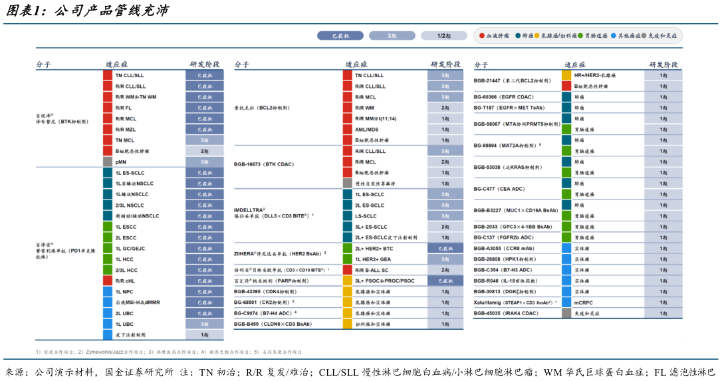Click the BGB-43395 (CDK4抑制剂) label
Image resolution: width=722 pixels, height=381 pixels.
point(265,292)
